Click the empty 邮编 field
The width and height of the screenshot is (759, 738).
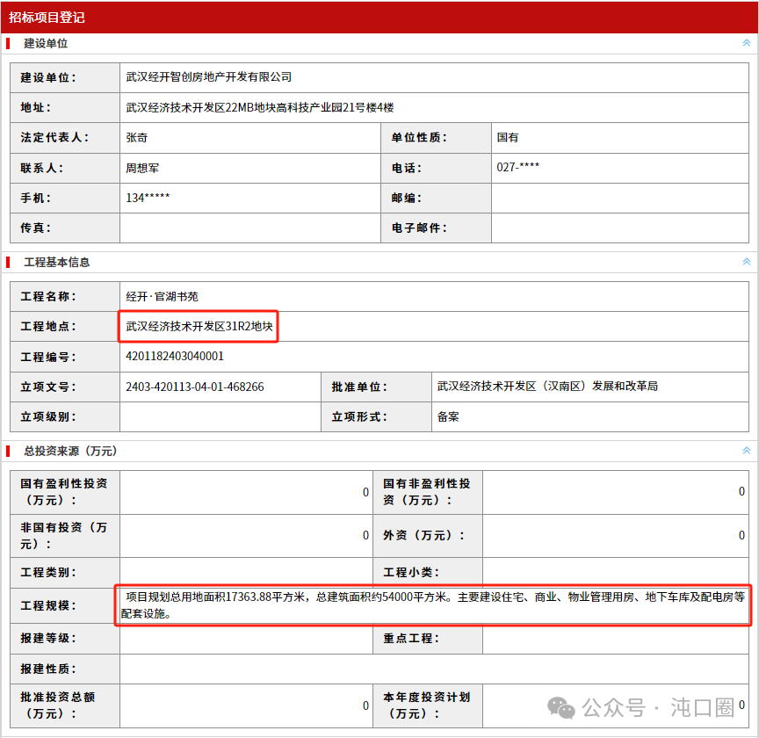pyautogui.click(x=619, y=198)
